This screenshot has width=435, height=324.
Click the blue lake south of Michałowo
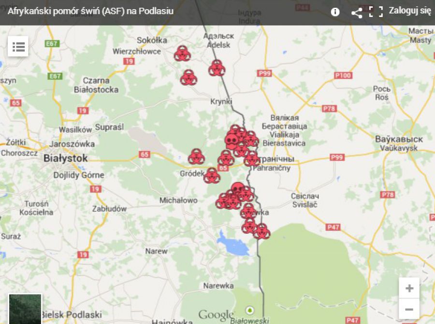(234, 244)
